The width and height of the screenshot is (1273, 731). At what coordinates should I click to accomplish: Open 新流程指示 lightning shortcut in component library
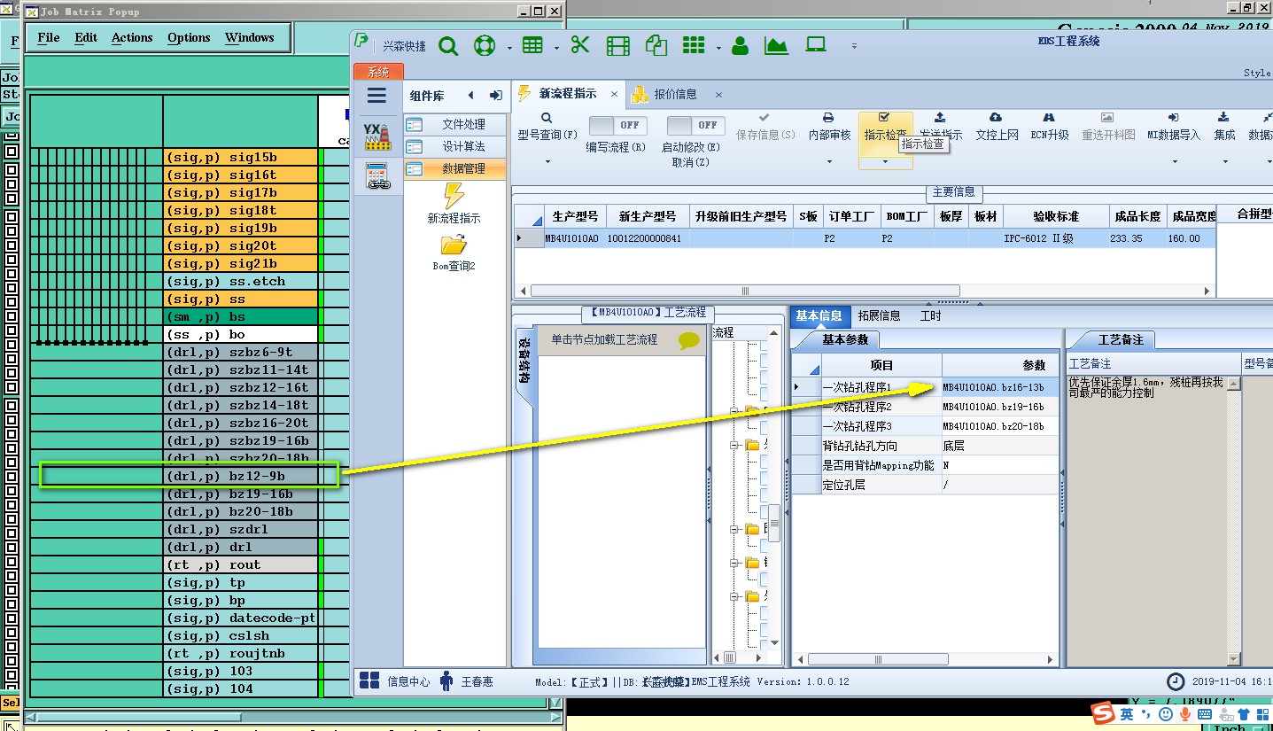pos(454,203)
